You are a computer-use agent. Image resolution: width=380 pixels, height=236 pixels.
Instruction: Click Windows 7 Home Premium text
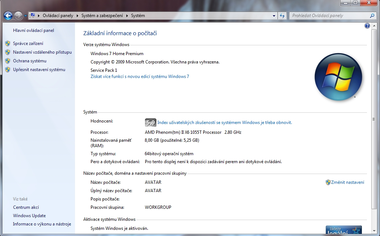coord(117,54)
